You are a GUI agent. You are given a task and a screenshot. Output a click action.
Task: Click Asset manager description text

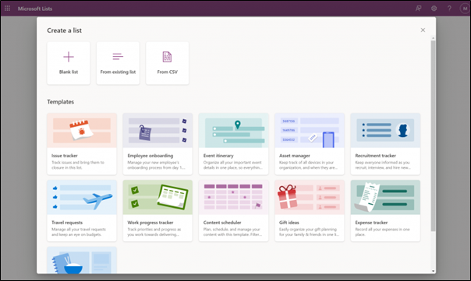309,165
